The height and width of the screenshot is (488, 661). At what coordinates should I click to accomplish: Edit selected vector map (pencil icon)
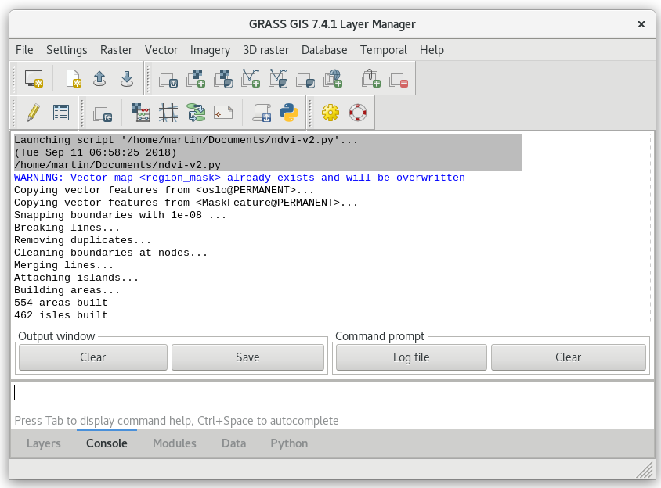point(34,113)
